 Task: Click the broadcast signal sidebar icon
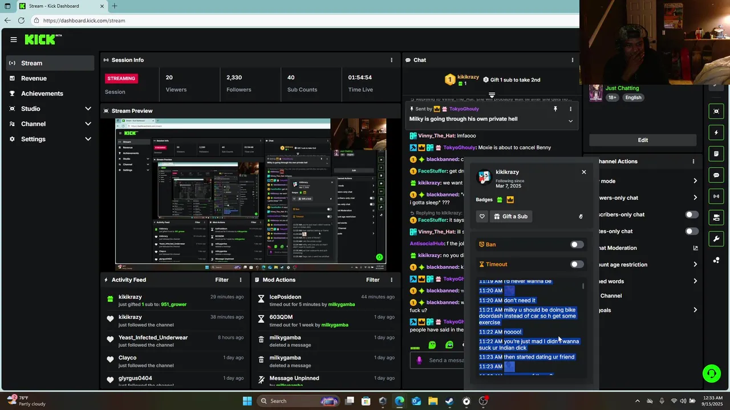click(x=716, y=196)
